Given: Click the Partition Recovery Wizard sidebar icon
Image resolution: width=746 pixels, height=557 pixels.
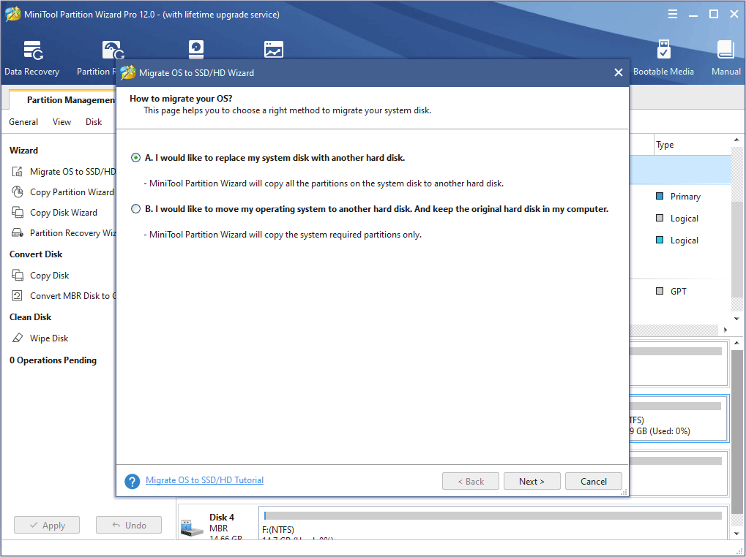Looking at the screenshot, I should [x=17, y=232].
